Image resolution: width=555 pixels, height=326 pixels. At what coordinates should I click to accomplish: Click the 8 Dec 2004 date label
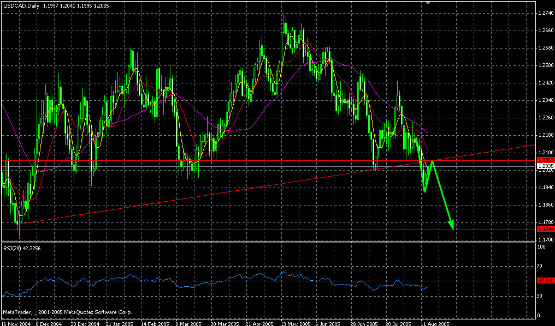click(49, 323)
